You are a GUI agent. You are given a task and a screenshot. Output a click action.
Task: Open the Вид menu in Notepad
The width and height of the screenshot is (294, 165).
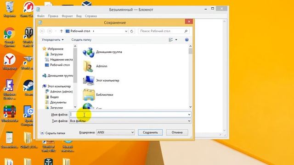[79, 16]
